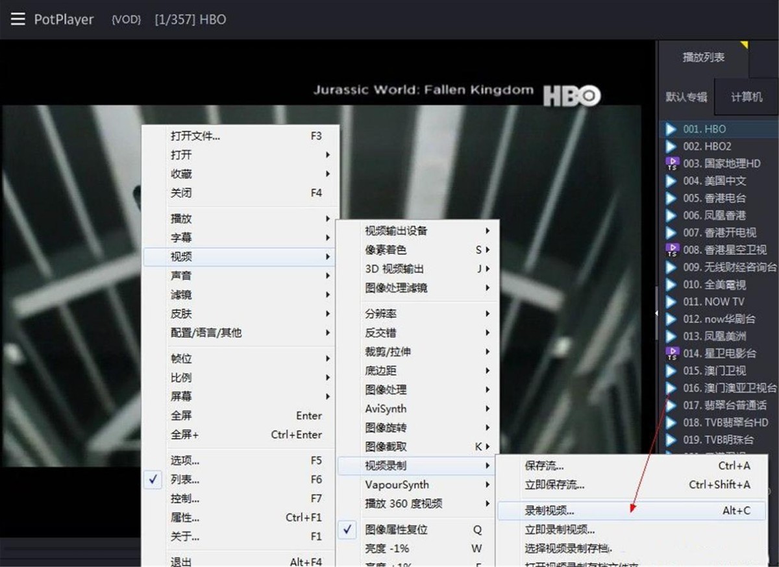Click the play icon beside 006. 凤凰香港

[671, 215]
